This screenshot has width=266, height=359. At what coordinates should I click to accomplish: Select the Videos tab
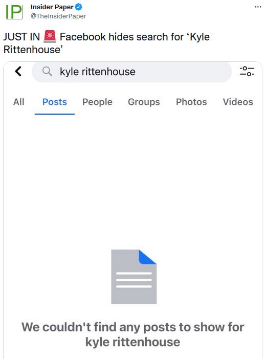(x=238, y=102)
